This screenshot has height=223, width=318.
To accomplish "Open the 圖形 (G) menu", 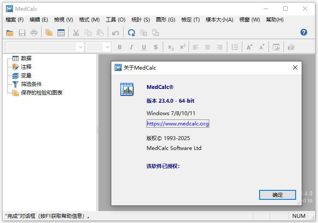I will tap(165, 20).
